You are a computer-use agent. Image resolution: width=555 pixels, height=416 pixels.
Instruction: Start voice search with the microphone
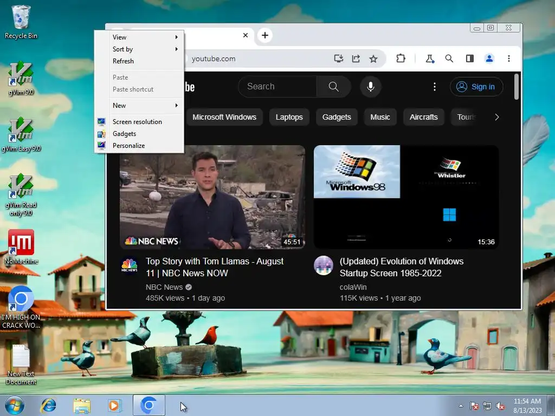click(x=371, y=87)
